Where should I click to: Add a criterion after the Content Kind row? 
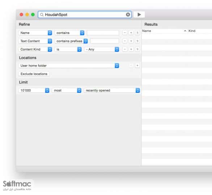pyautogui.click(x=131, y=49)
